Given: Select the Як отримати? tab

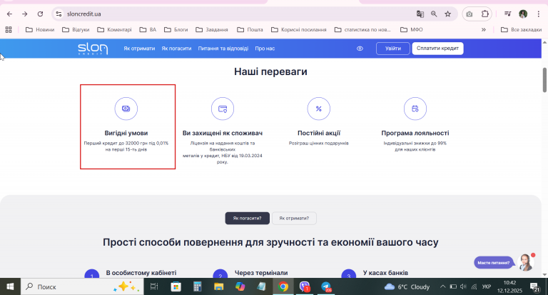Looking at the screenshot, I should click(294, 218).
